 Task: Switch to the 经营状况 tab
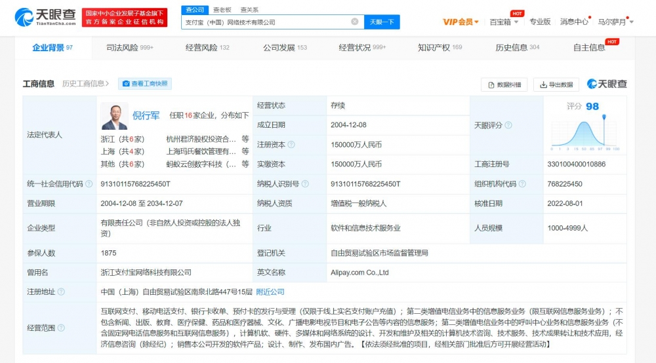[362, 48]
